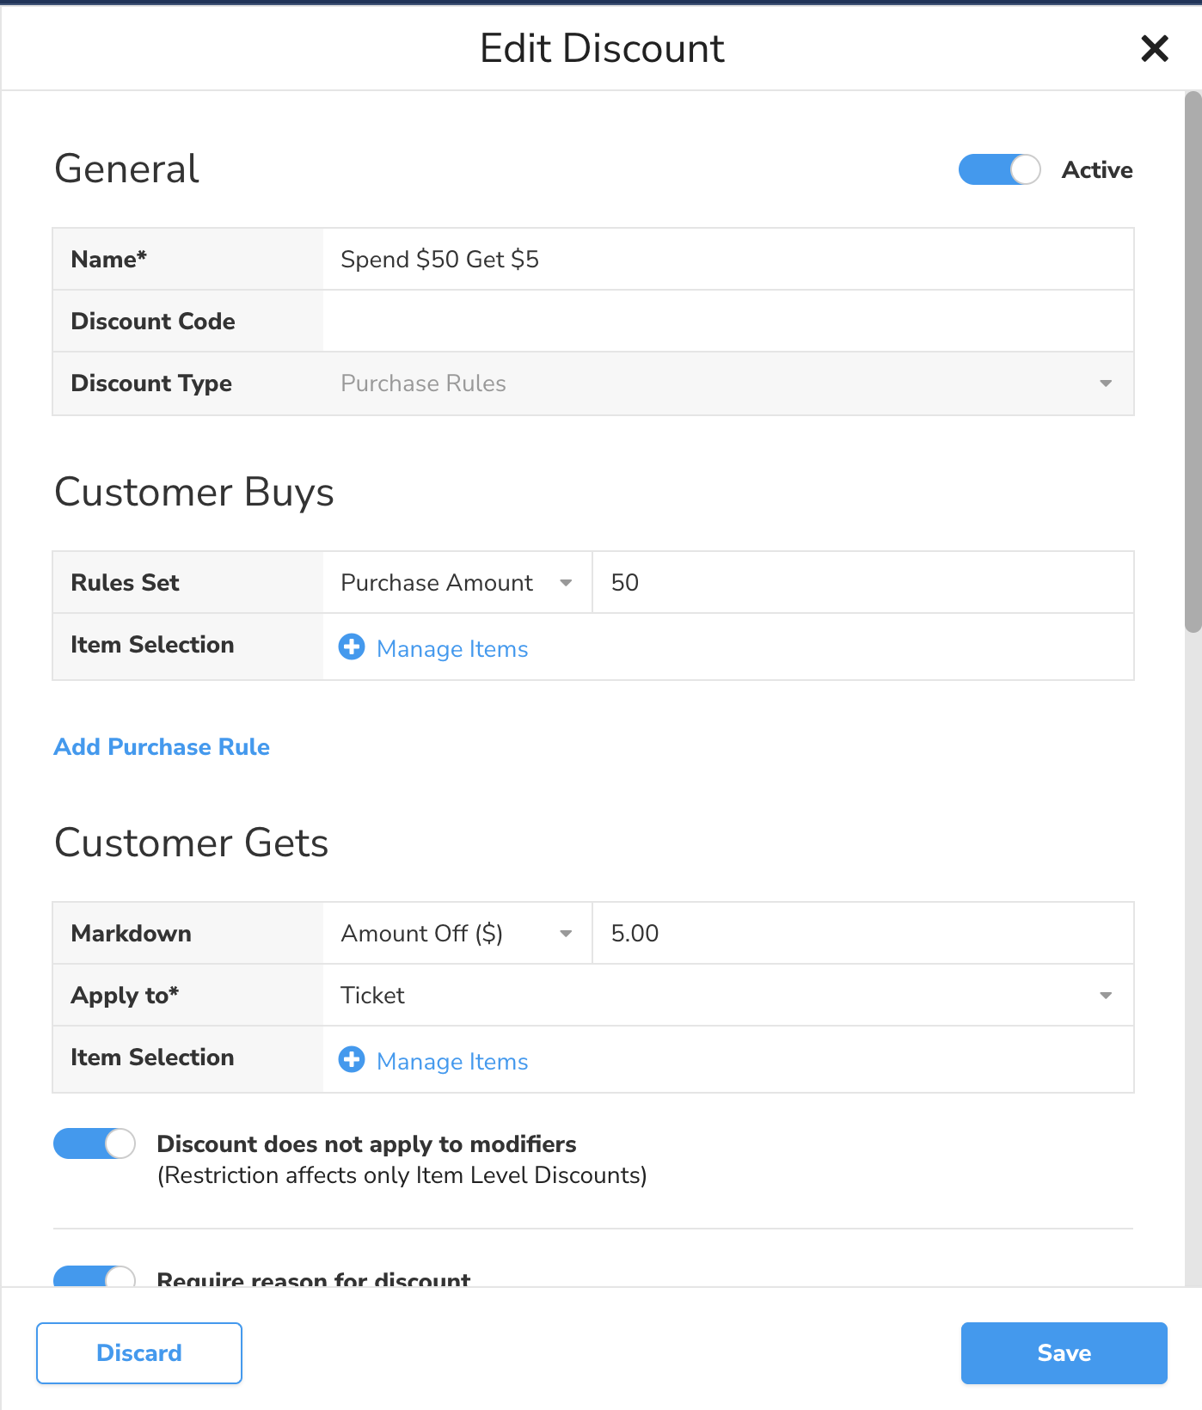Click the plus icon under Customer Gets
The image size is (1202, 1410).
click(x=352, y=1060)
